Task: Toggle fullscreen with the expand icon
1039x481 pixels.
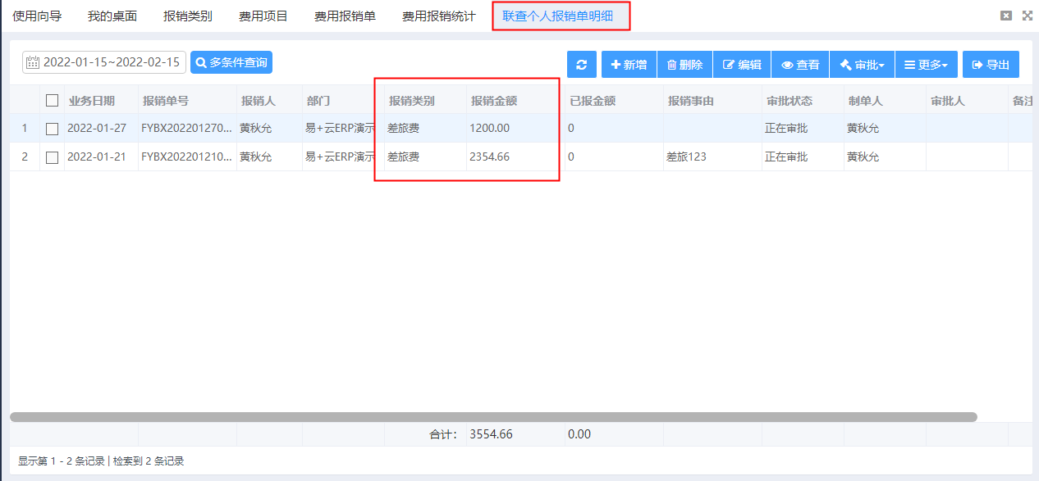Action: (x=1027, y=16)
